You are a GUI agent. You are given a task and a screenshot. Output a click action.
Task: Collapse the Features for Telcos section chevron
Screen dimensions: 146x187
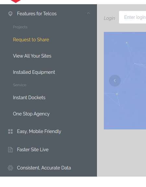pos(89,13)
